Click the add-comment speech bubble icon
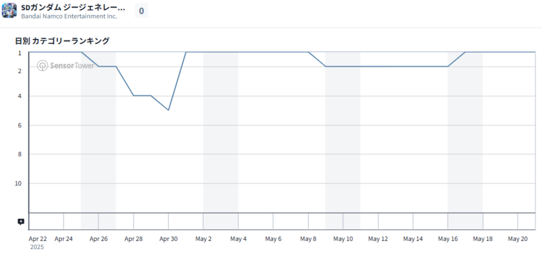This screenshot has height=253, width=542. click(21, 222)
